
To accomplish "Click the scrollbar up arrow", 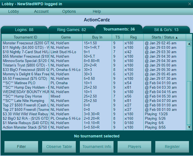I will 189,44.
